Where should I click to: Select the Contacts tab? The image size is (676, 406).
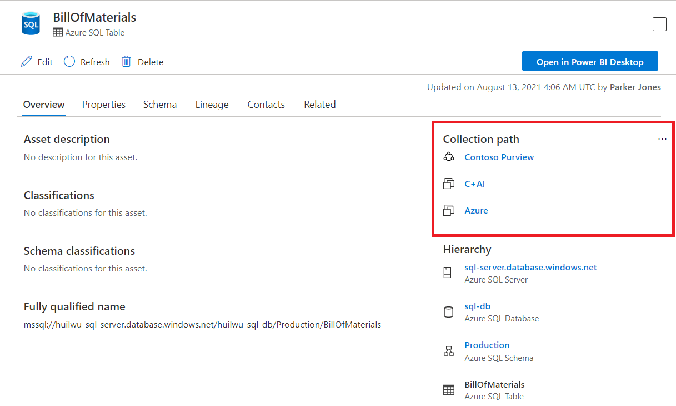(266, 104)
